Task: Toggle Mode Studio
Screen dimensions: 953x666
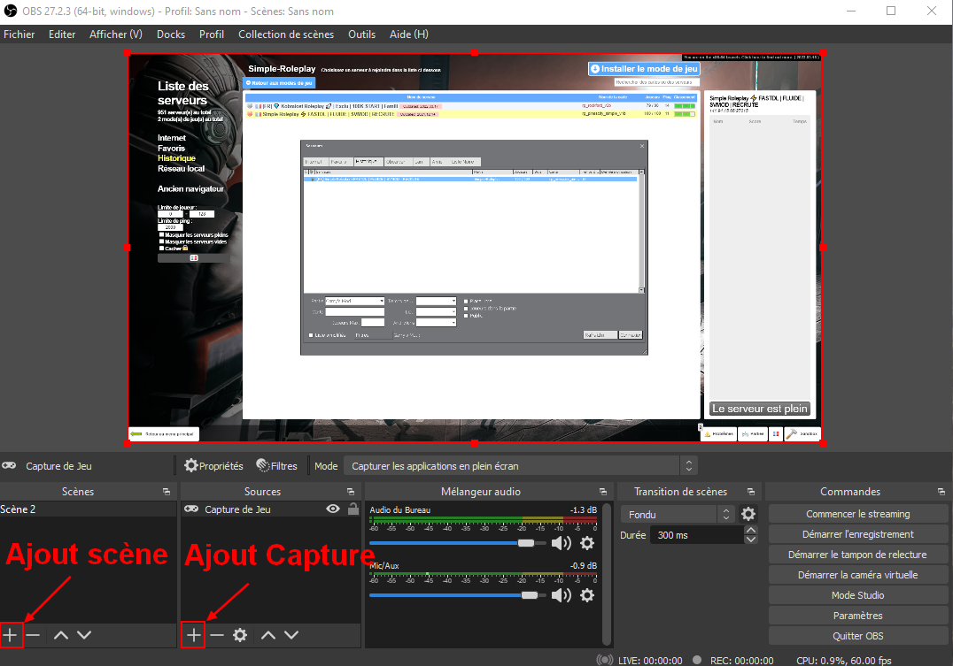Action: tap(857, 595)
